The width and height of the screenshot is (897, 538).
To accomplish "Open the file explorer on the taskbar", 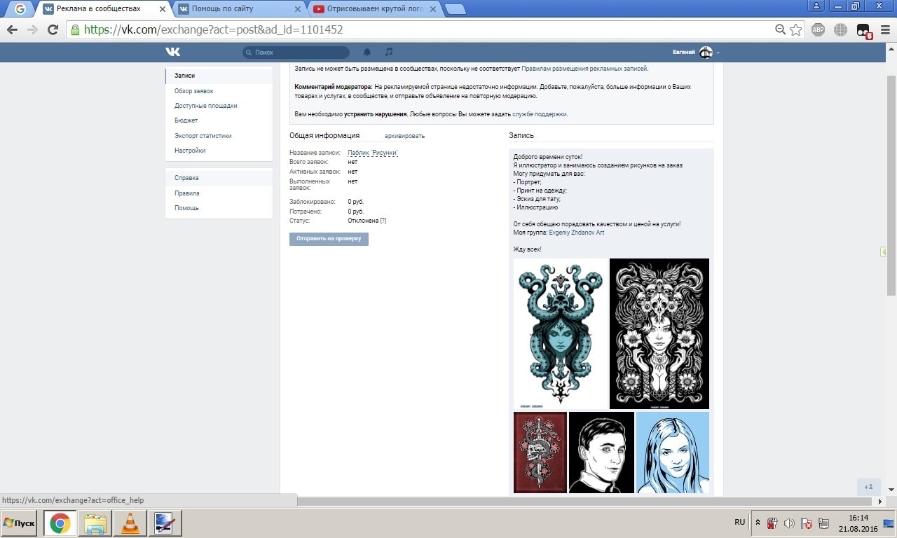I will click(x=95, y=523).
